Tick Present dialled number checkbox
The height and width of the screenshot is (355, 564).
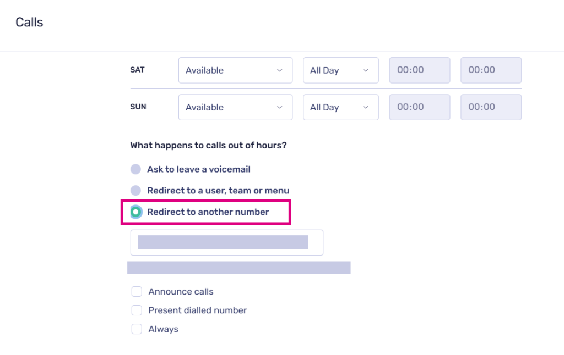pyautogui.click(x=137, y=310)
